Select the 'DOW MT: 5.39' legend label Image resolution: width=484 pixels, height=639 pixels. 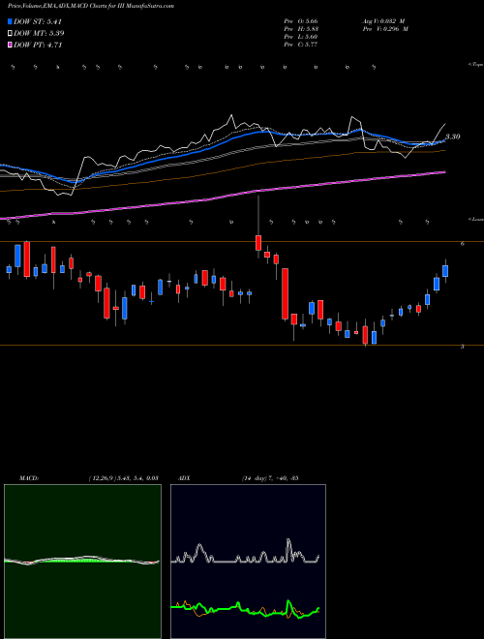pos(39,33)
